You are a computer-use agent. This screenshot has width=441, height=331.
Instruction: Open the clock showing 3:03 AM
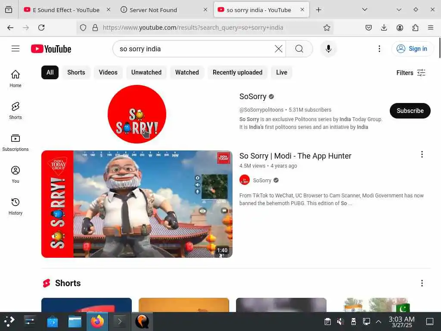point(401,322)
